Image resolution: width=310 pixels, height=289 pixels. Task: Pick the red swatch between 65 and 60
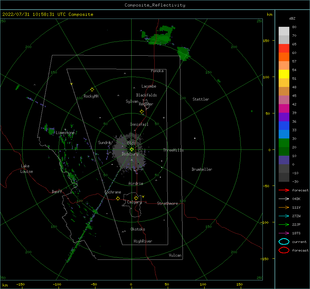(x=284, y=48)
